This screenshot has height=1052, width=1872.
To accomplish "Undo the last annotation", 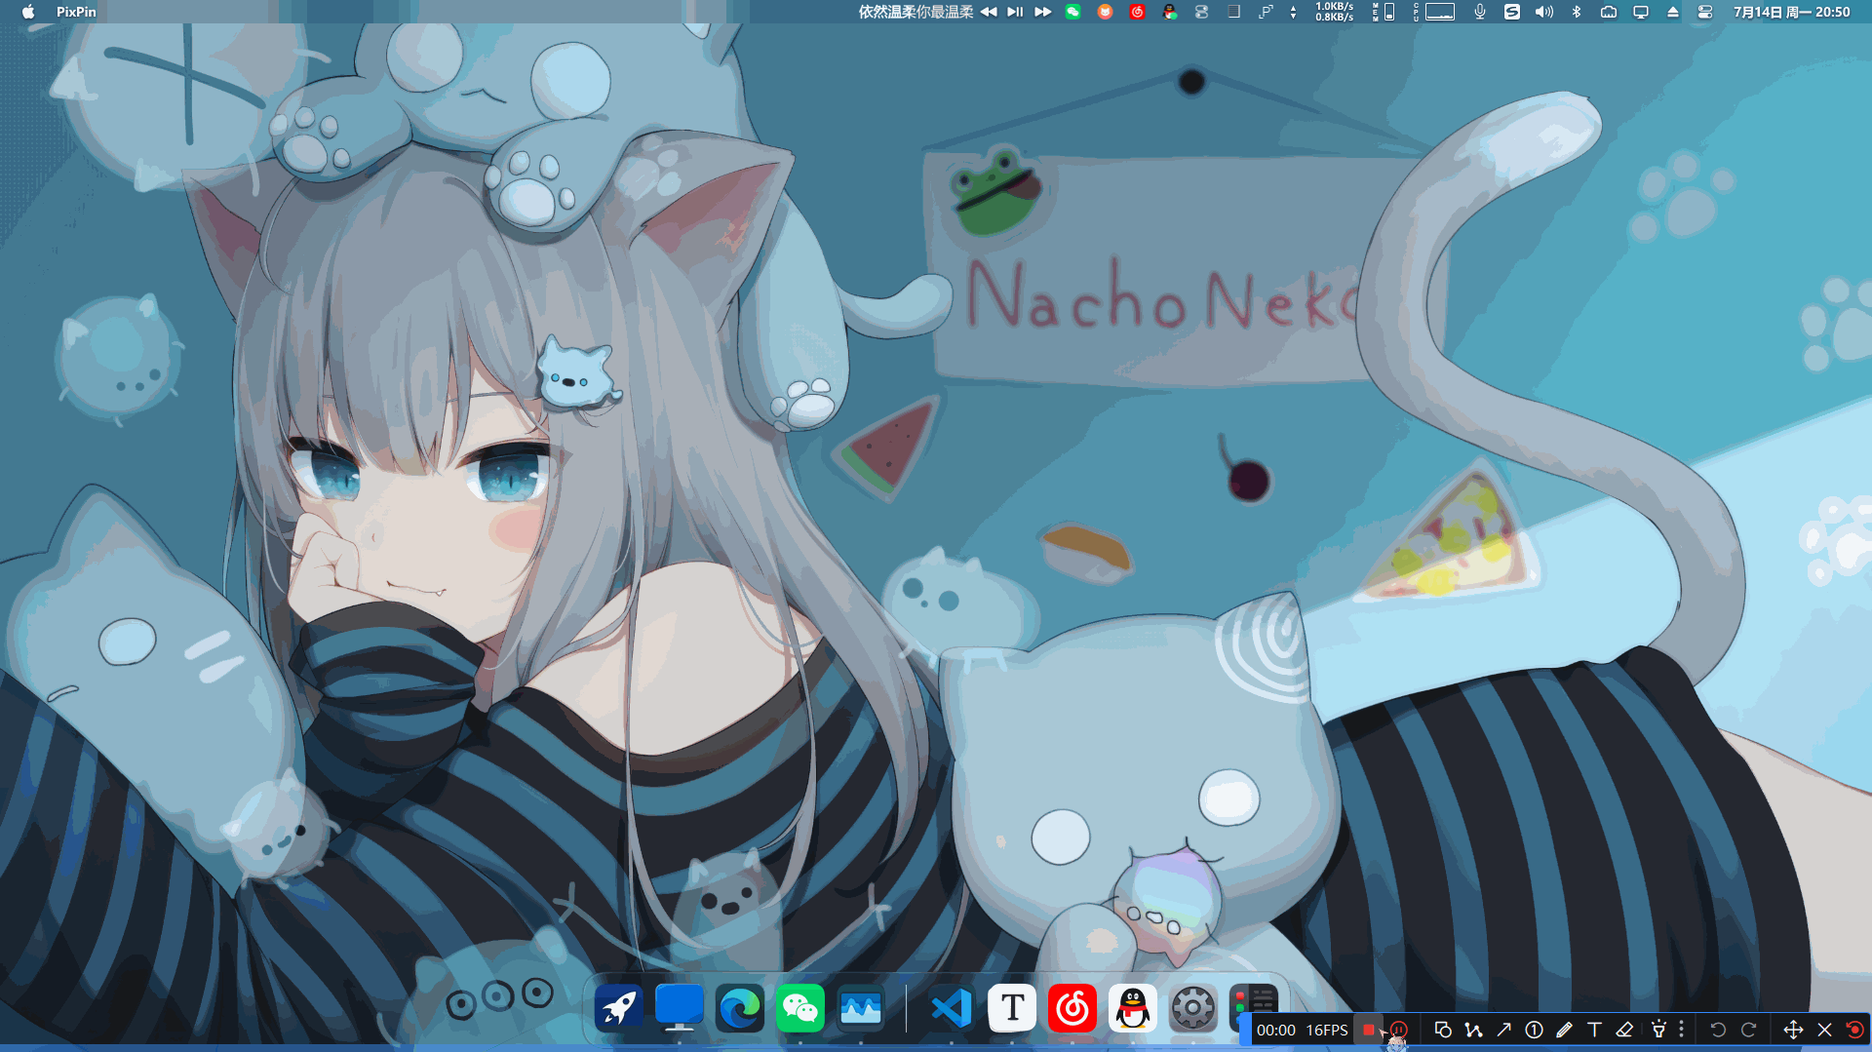I will 1718,1030.
